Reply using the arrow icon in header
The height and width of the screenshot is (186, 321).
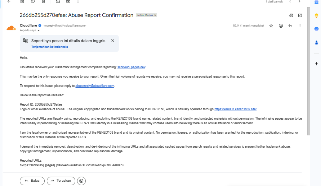[x=290, y=26]
